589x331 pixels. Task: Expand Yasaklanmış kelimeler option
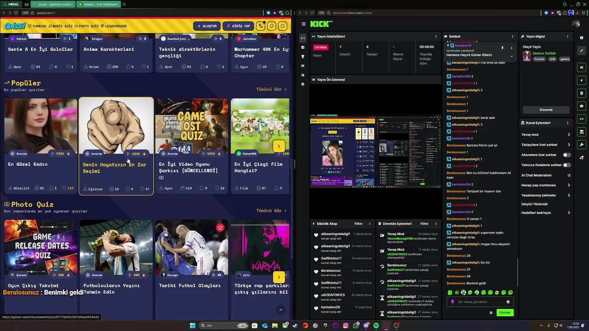(x=546, y=195)
